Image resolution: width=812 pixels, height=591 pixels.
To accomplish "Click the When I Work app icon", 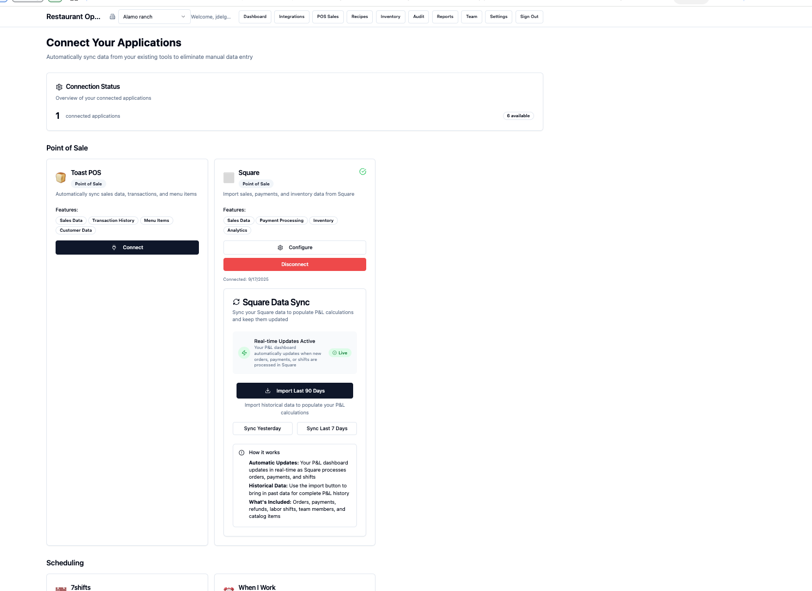I will tap(229, 588).
